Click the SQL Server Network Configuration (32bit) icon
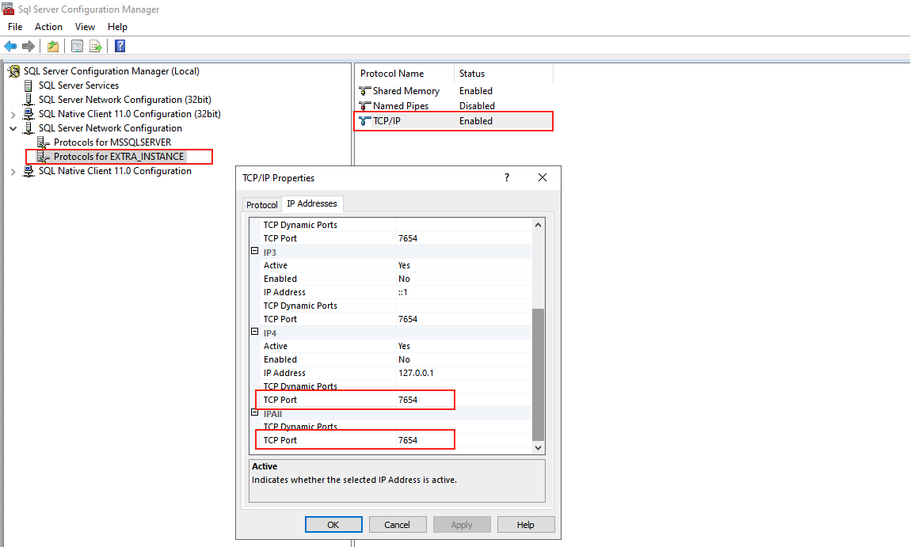Screen dimensions: 910x547 [x=29, y=100]
